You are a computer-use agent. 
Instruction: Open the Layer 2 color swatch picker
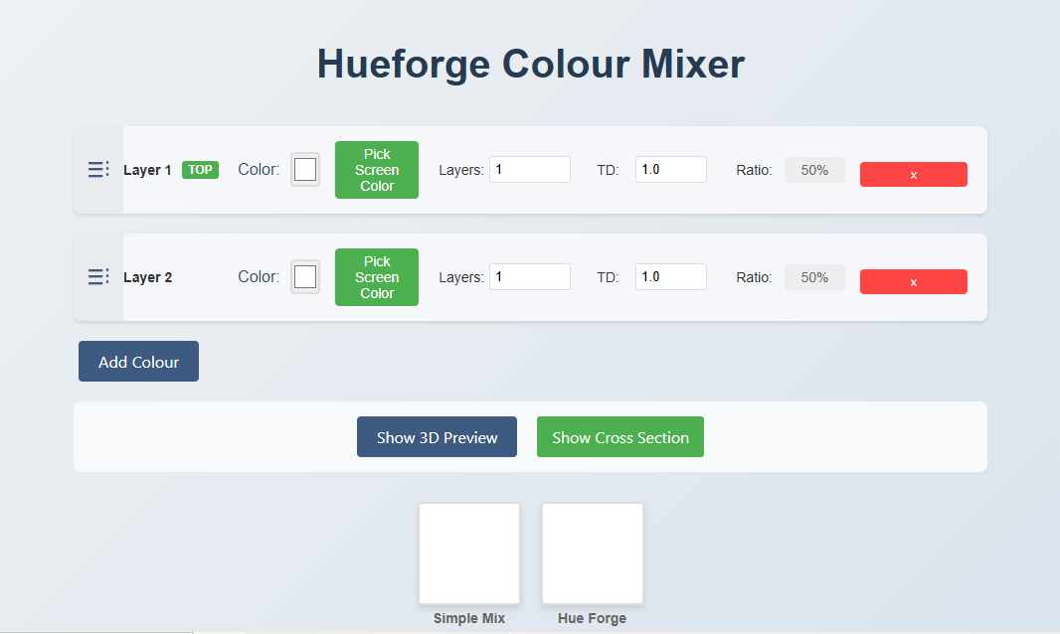(305, 277)
